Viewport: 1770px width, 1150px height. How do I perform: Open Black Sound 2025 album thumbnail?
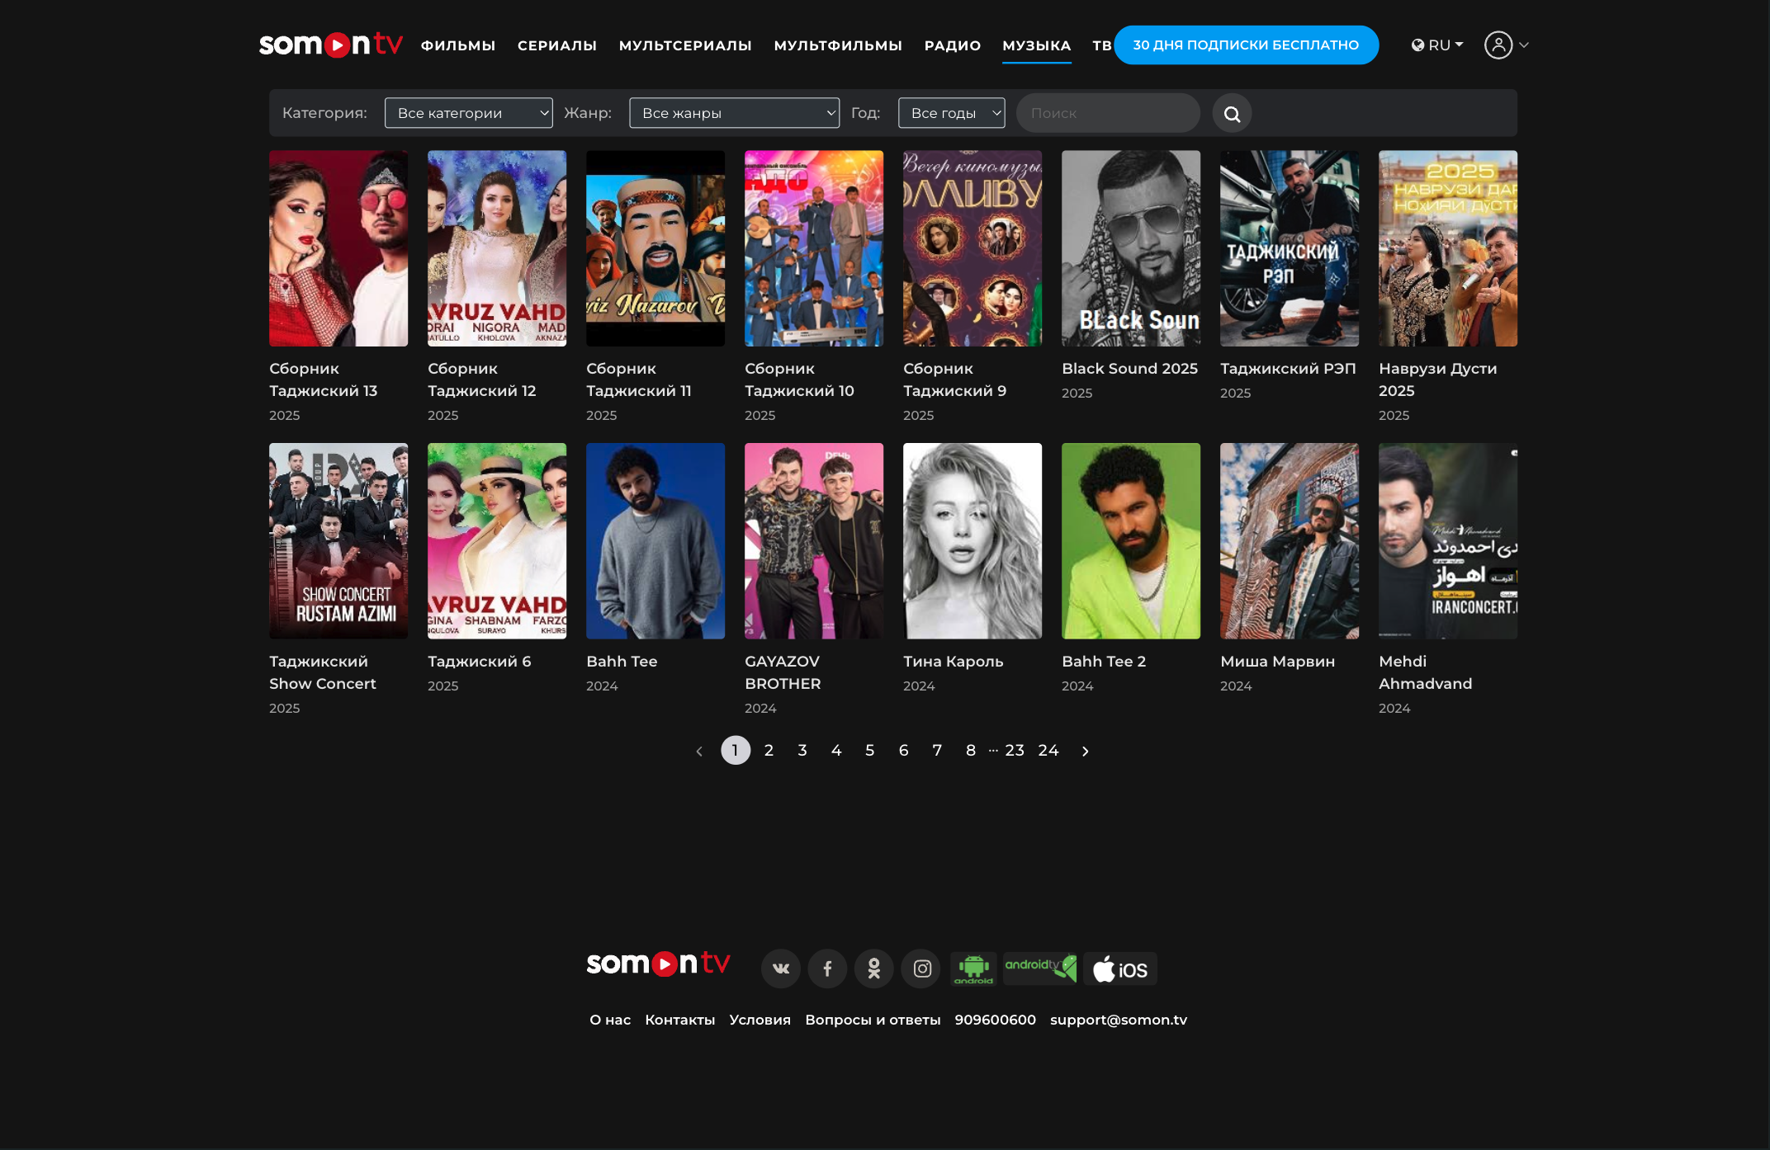point(1131,248)
